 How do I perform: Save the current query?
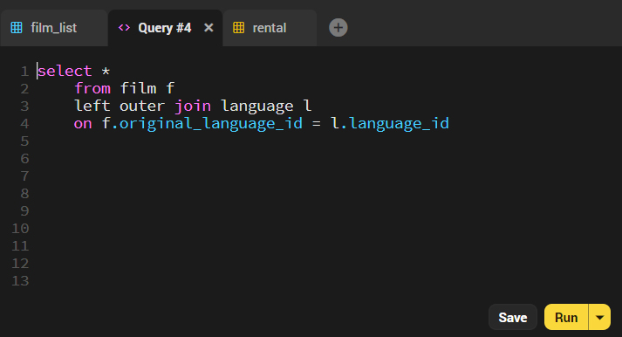[512, 317]
